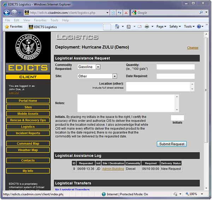The height and width of the screenshot is (200, 212).
Task: Click the Log Out link
Action: coord(14,93)
